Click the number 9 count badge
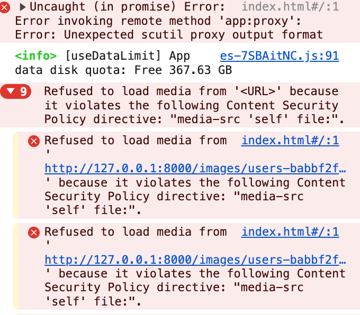Screen dimensions: 360x315 click(x=23, y=91)
